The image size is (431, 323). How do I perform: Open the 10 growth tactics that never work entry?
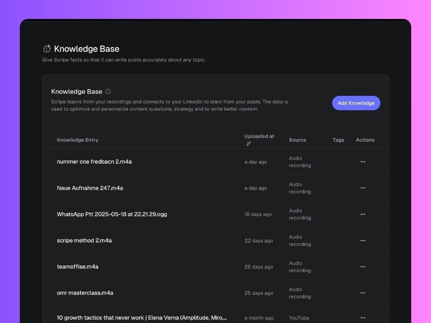[x=142, y=318]
